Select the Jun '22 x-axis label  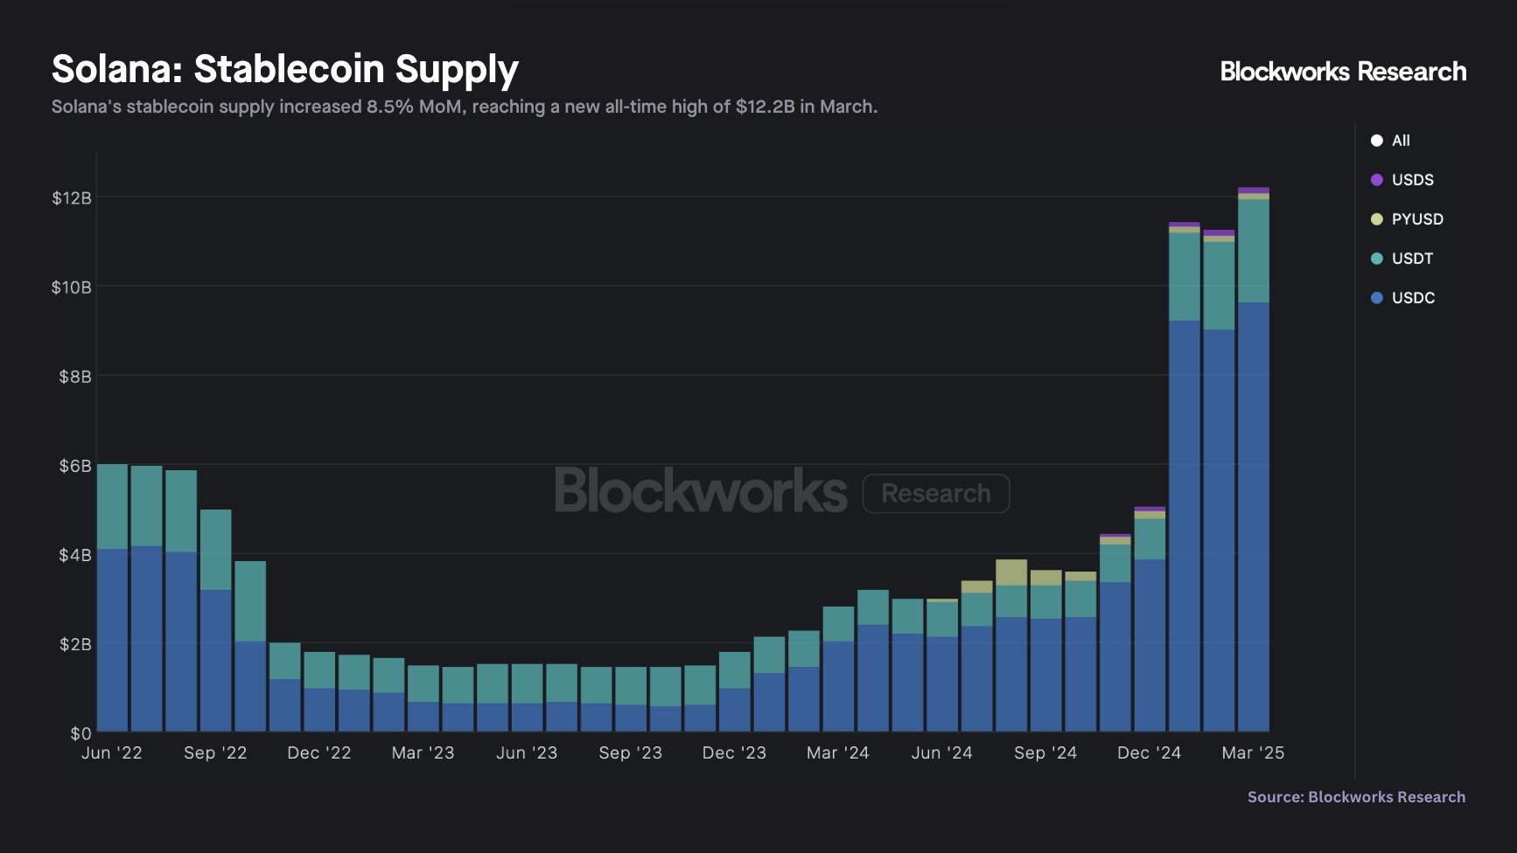(112, 752)
